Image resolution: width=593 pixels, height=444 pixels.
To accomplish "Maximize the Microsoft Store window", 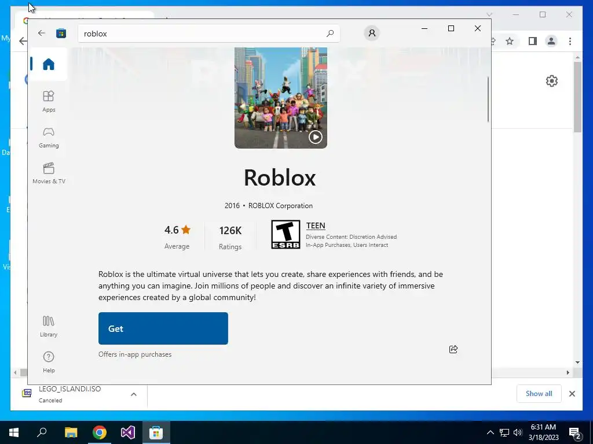I will [451, 28].
